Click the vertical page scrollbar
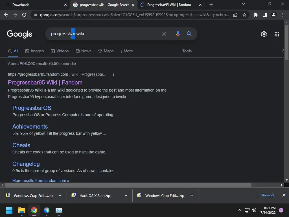The width and height of the screenshot is (289, 217). pos(286,42)
